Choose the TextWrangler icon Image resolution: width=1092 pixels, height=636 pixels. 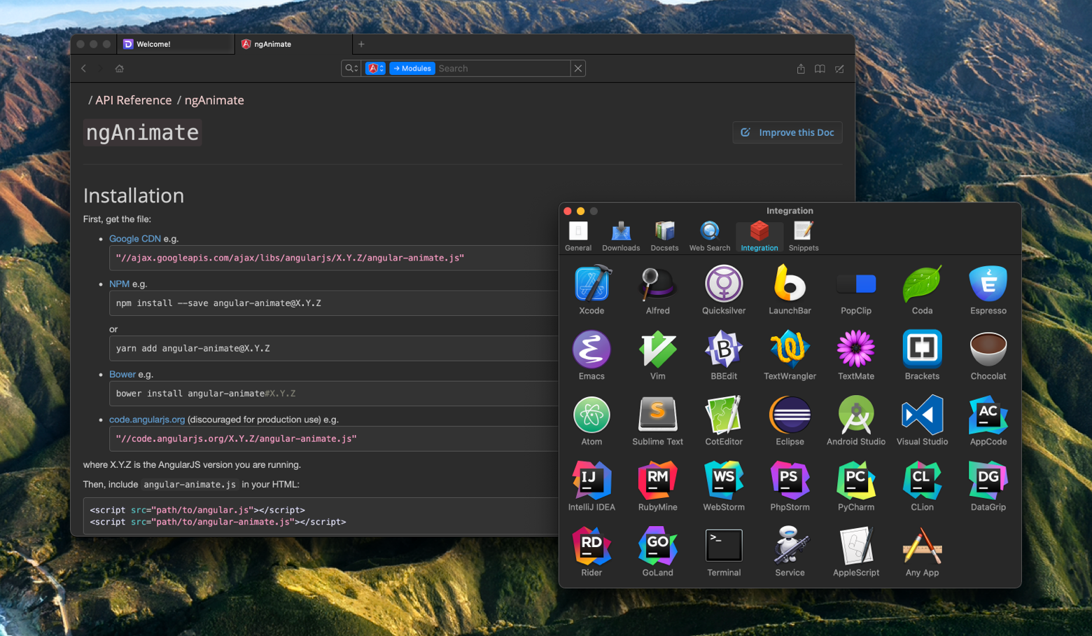tap(790, 349)
